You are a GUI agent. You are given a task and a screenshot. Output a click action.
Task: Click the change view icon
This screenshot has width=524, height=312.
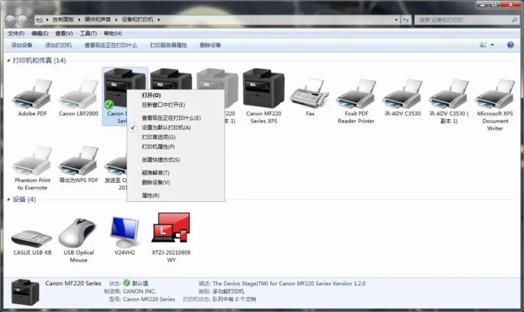tap(483, 44)
